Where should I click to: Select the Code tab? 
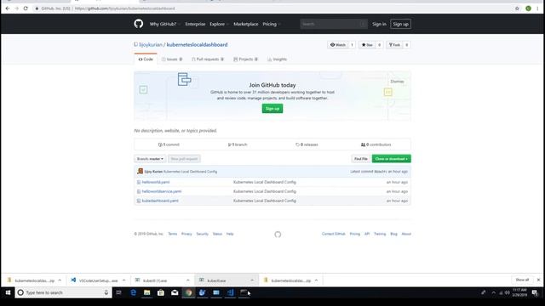[146, 59]
